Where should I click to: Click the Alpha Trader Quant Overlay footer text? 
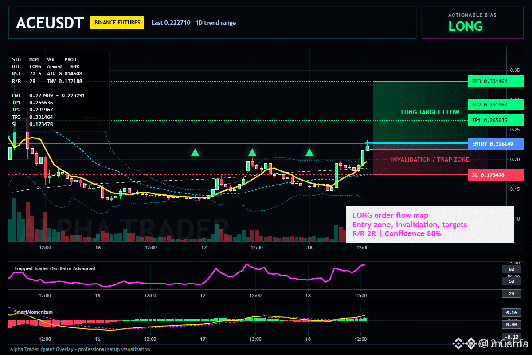pos(80,349)
